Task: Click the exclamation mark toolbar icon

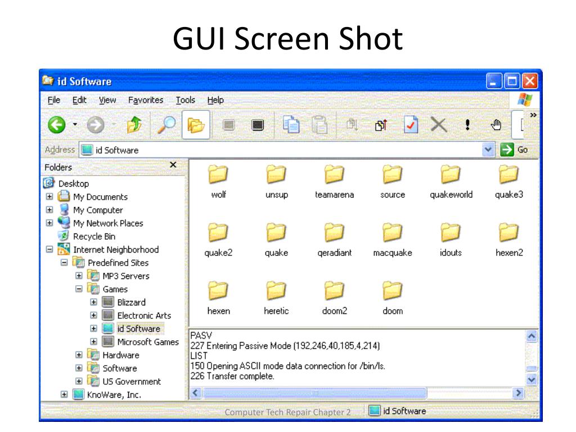Action: click(x=467, y=125)
